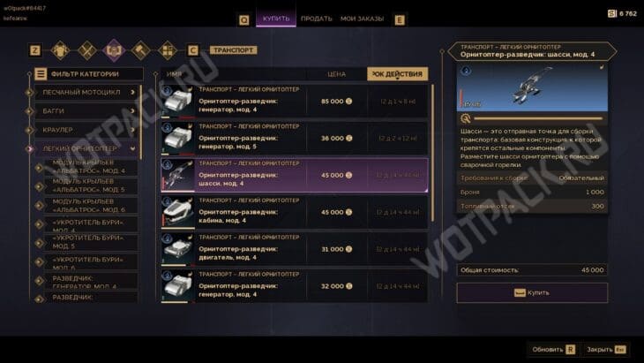The width and height of the screenshot is (644, 363).
Task: Sort listings by Цена column
Action: (x=336, y=74)
